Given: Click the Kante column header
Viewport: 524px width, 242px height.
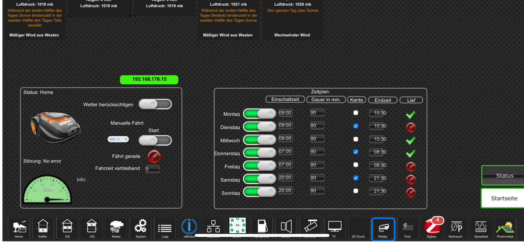Looking at the screenshot, I should (357, 100).
